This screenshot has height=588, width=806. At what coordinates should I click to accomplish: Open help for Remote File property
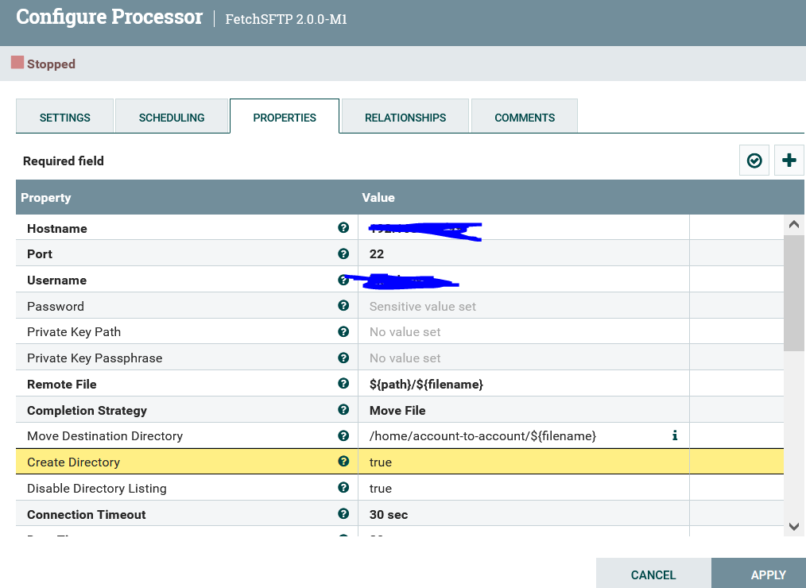pyautogui.click(x=343, y=384)
